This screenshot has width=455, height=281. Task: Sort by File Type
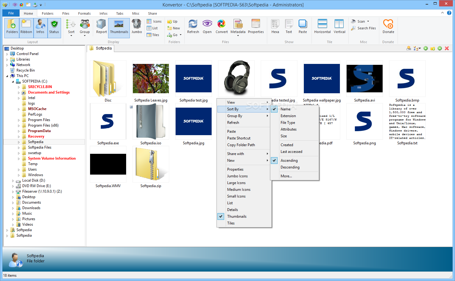[295, 123]
